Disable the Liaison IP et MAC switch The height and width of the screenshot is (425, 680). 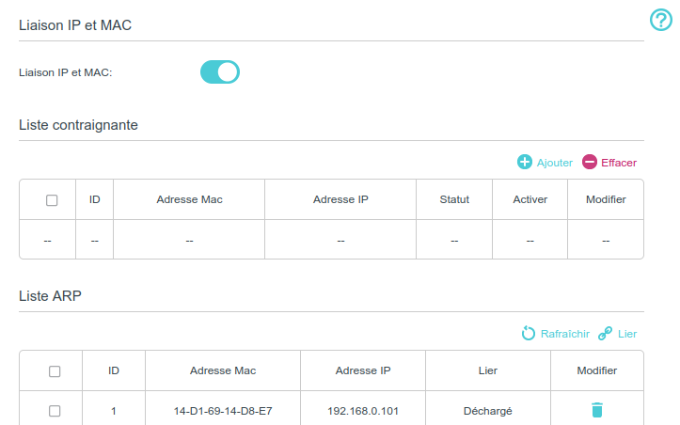pos(220,72)
